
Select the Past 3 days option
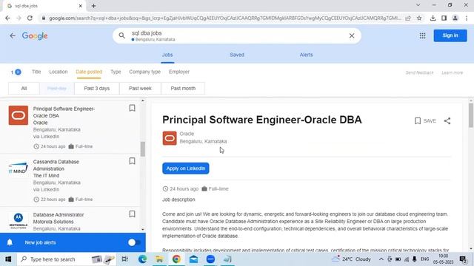click(x=97, y=89)
